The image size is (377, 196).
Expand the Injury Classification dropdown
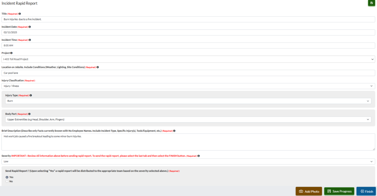[x=188, y=86]
